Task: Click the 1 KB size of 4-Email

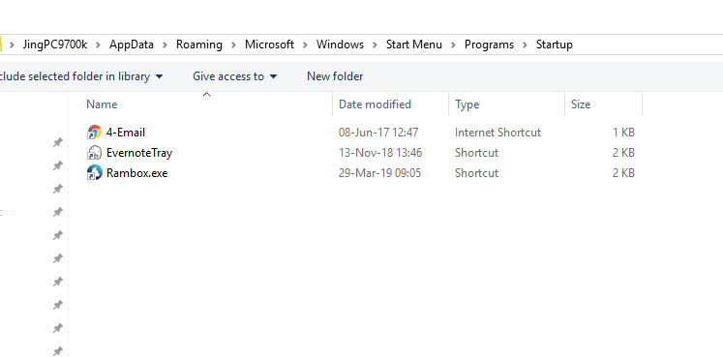Action: point(623,133)
